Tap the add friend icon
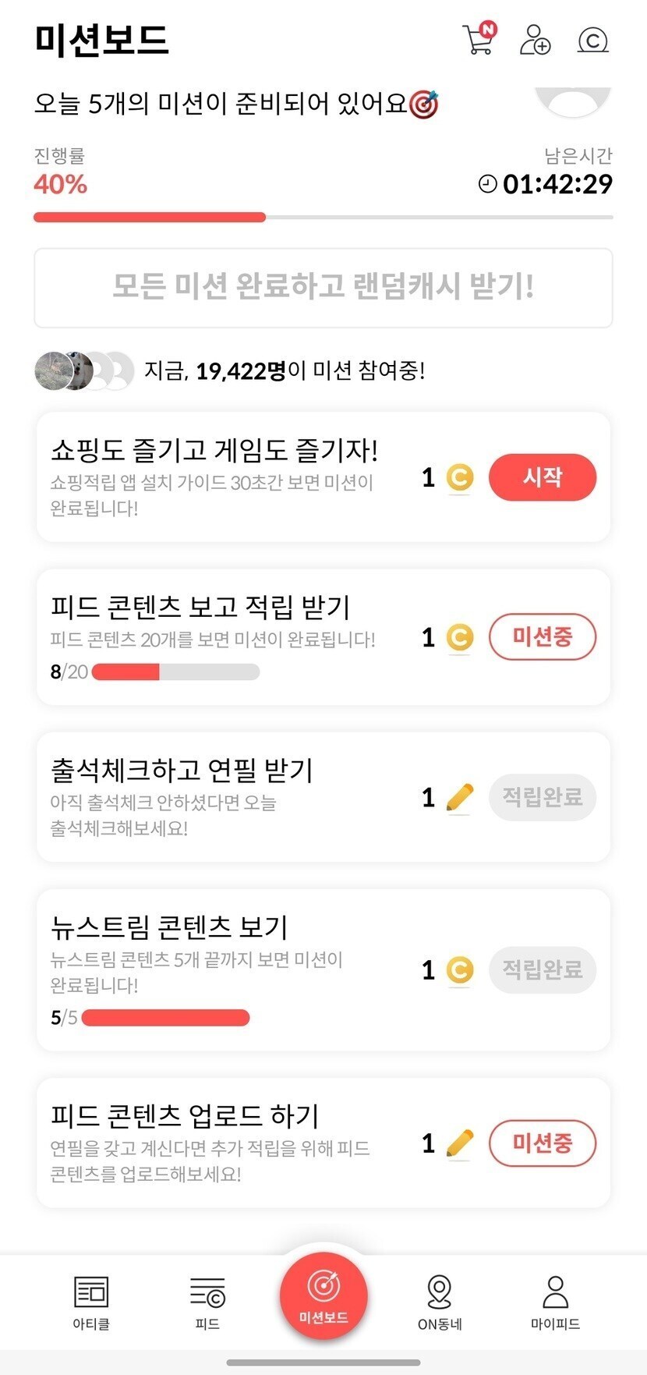647x1375 pixels. [535, 40]
